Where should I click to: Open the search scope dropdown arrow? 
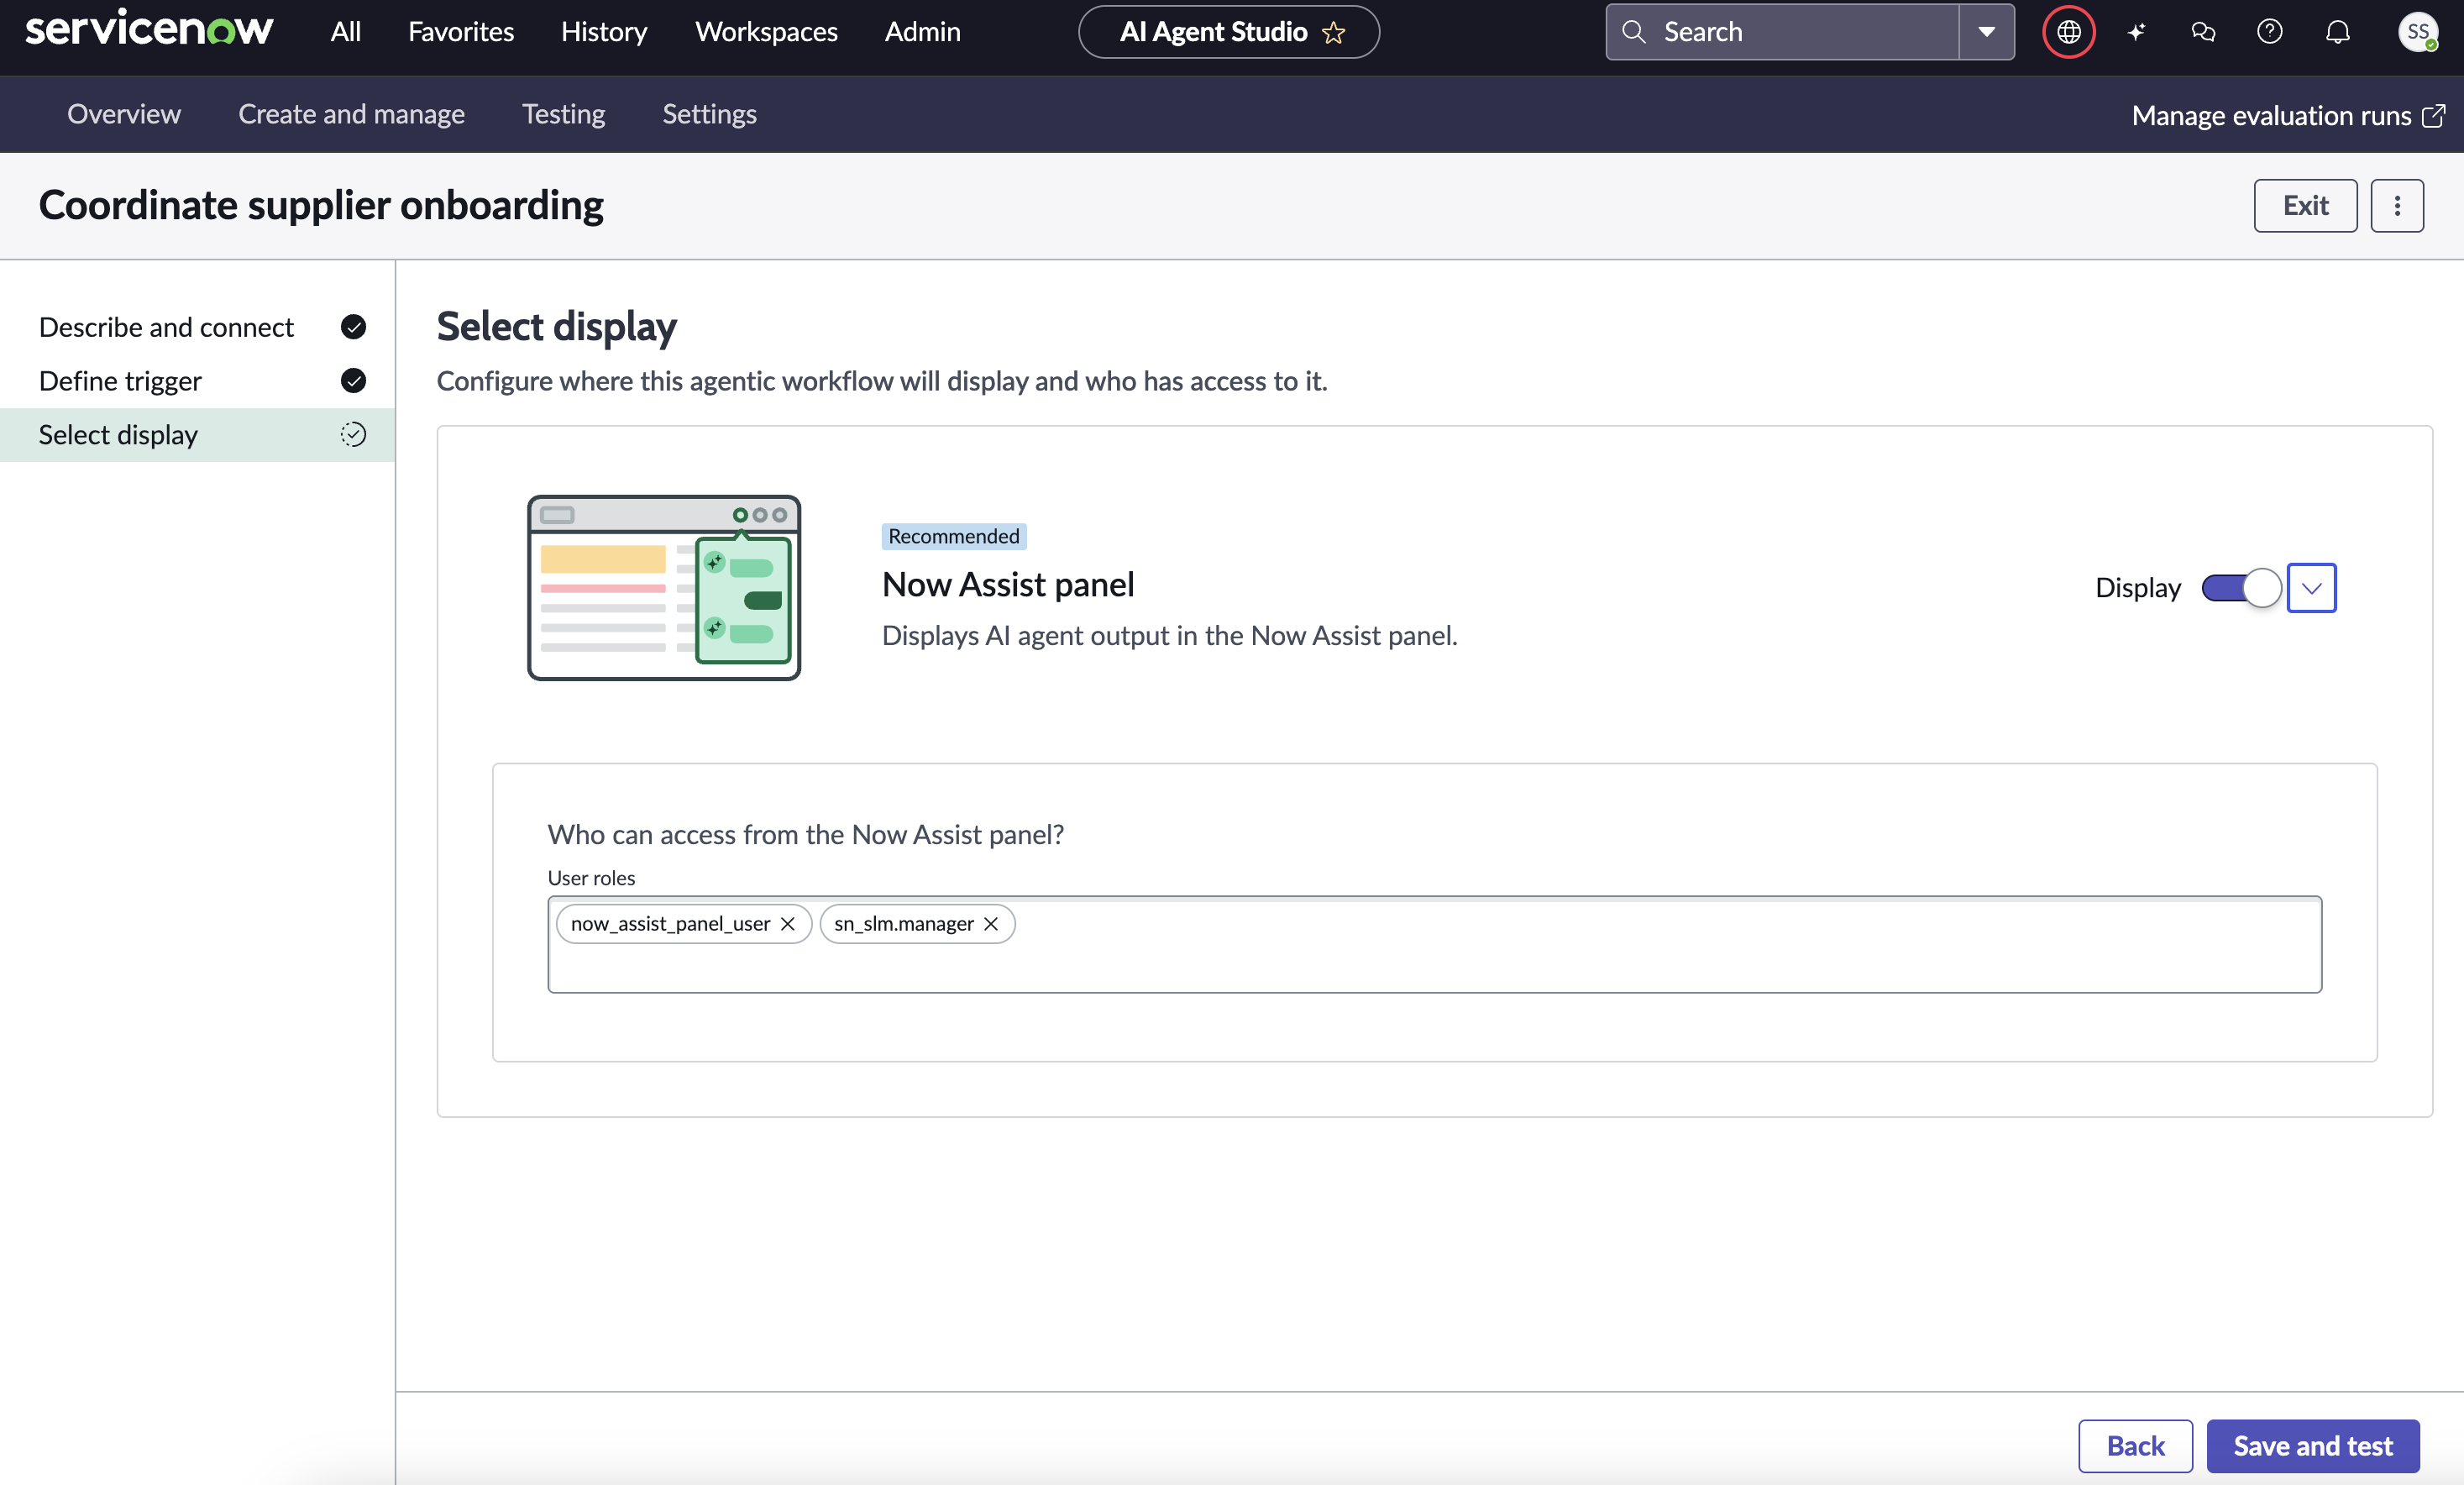click(x=1986, y=32)
